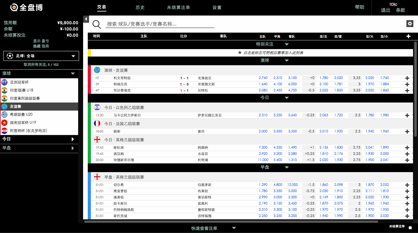Click the 以色列乙组联赛 flag icon
418x233 pixels.
(97, 107)
